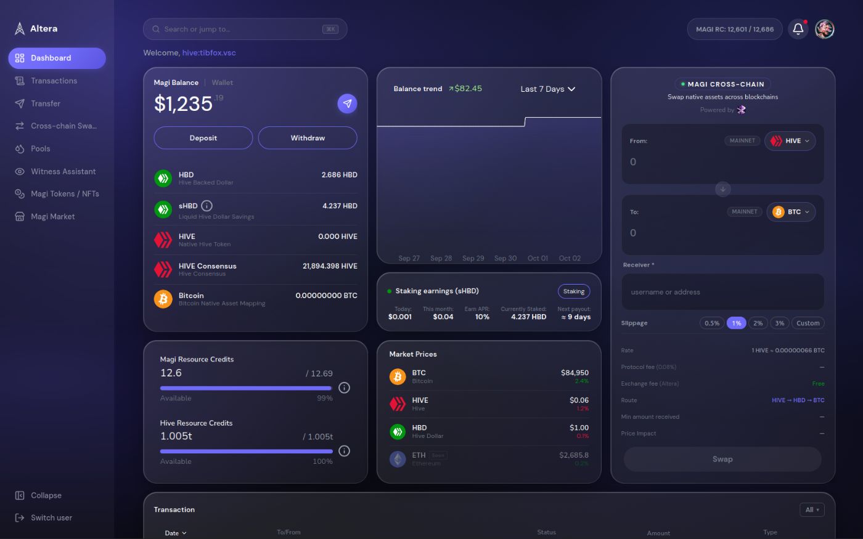
Task: Click the sHBD info icon
Action: click(x=207, y=206)
